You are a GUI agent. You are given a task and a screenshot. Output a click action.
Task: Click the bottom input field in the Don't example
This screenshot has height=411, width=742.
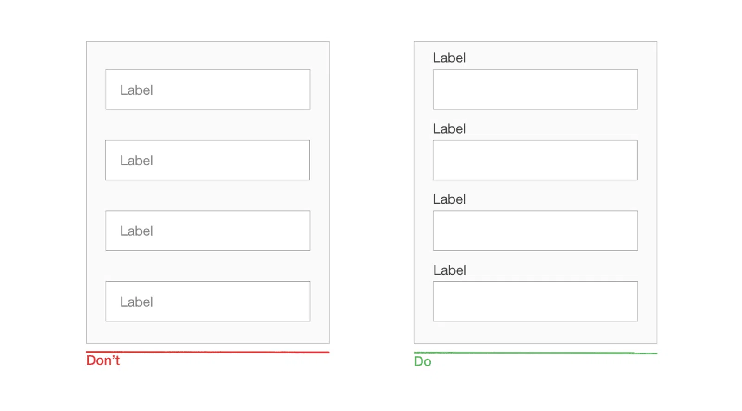[208, 302]
